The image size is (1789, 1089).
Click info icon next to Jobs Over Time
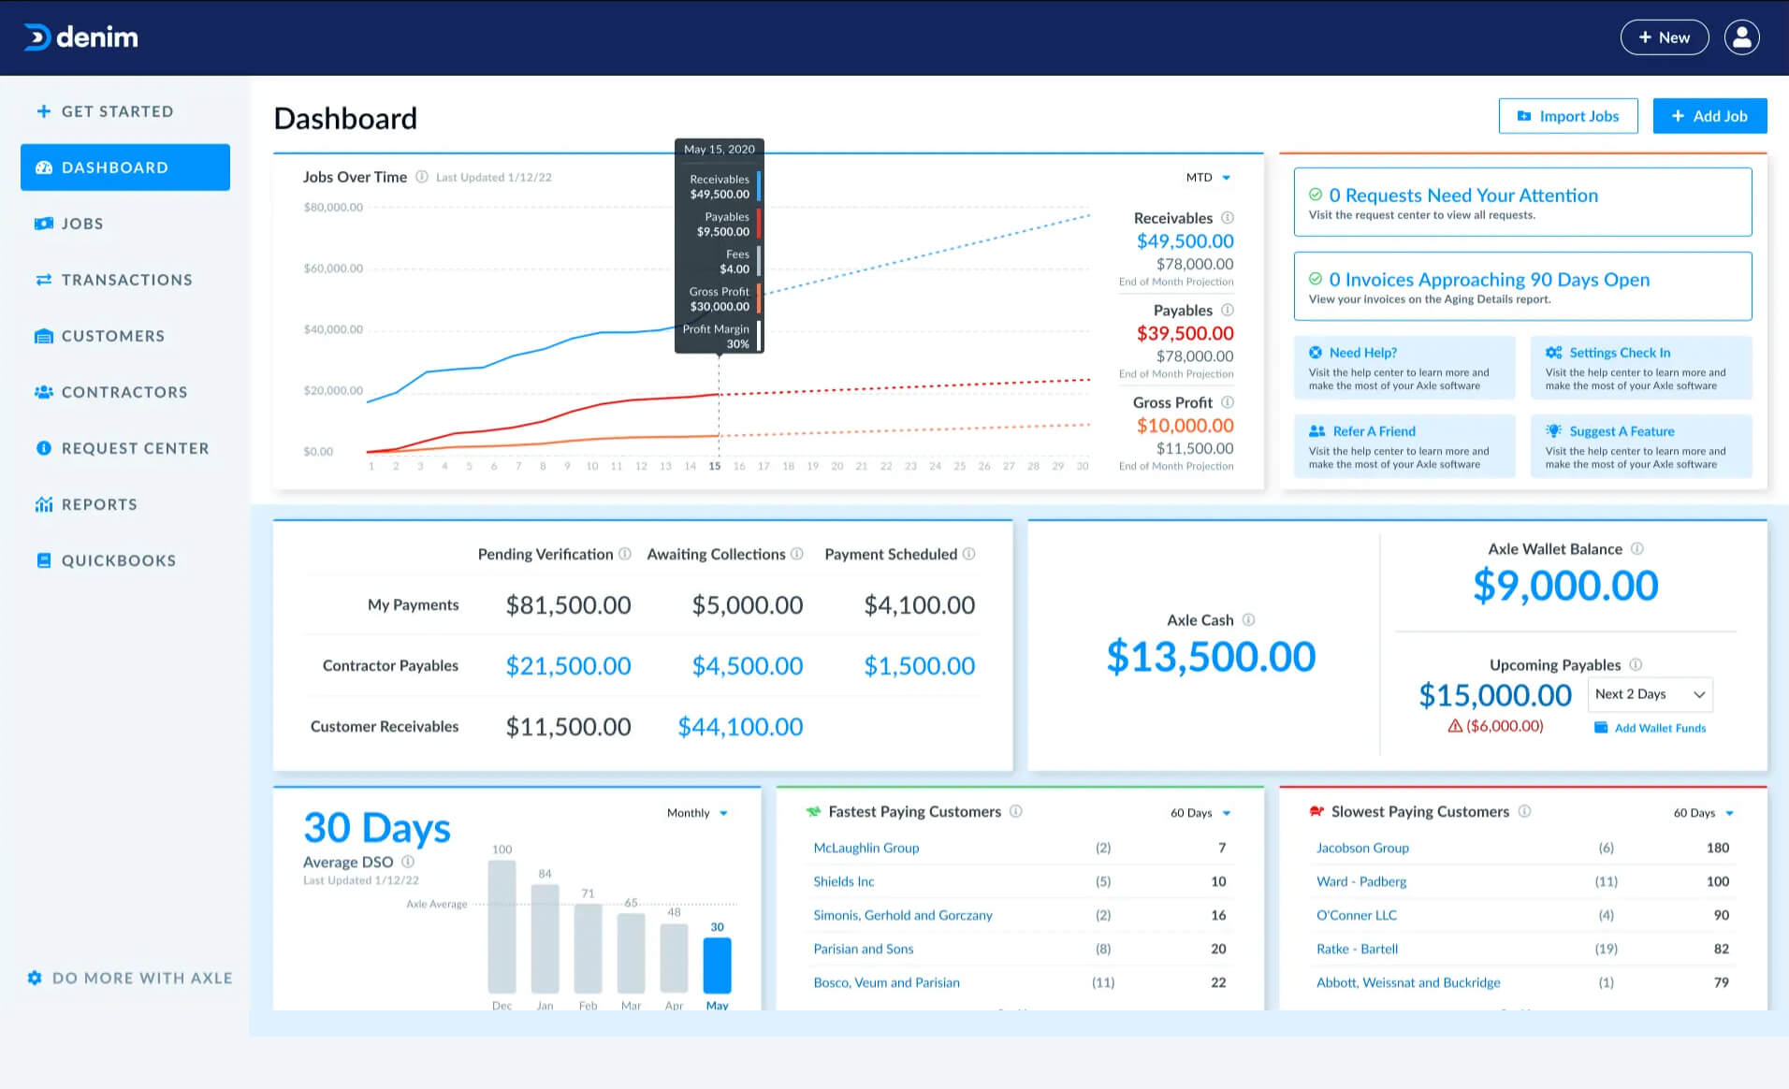pyautogui.click(x=422, y=177)
